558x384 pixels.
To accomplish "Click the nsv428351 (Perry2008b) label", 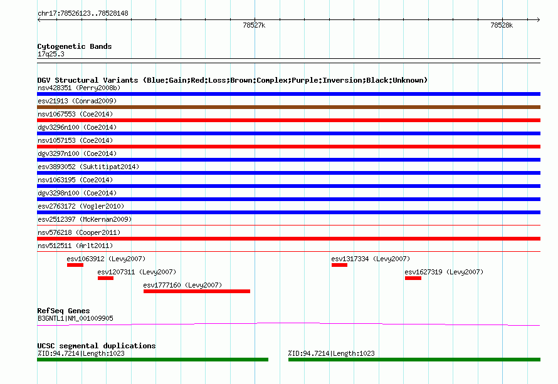I will (x=79, y=88).
